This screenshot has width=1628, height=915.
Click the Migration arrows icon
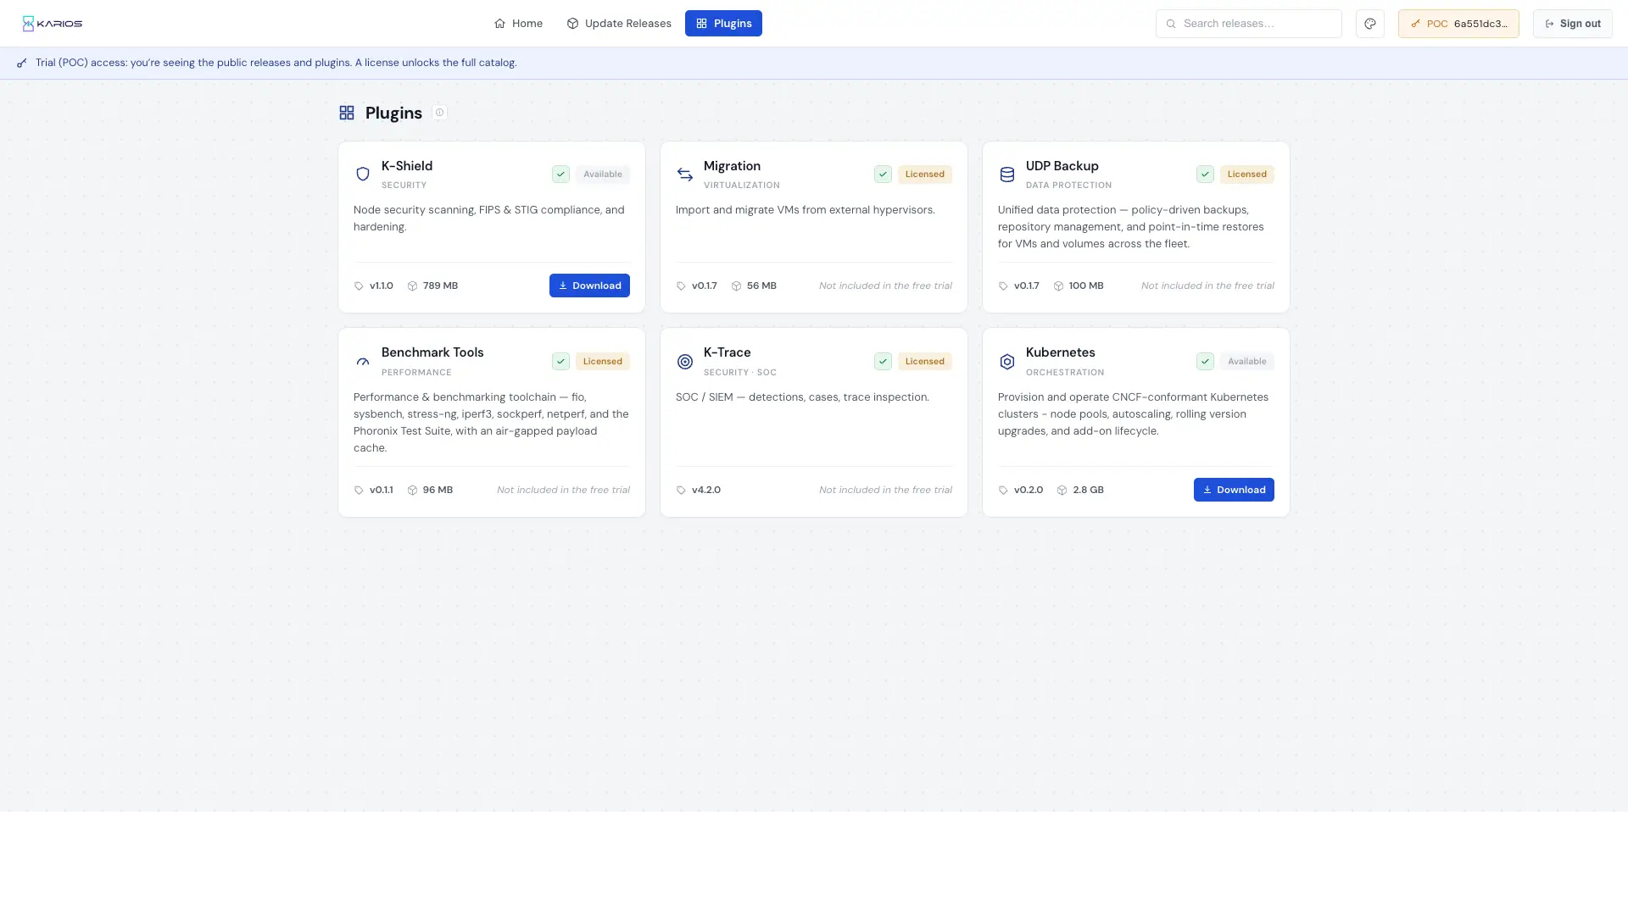[685, 175]
